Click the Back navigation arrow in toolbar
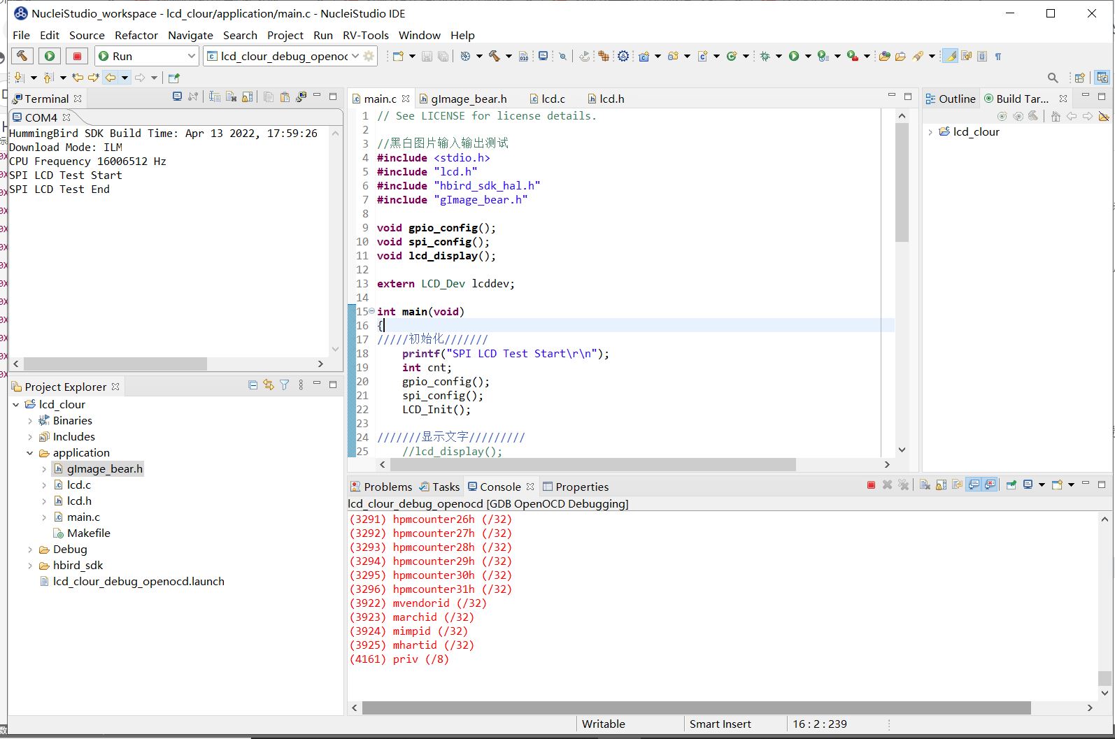 110,78
